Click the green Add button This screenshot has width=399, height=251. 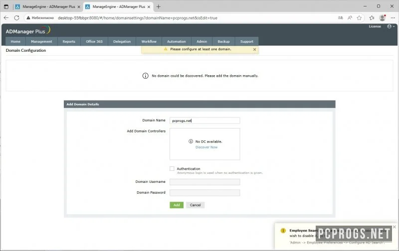[177, 205]
